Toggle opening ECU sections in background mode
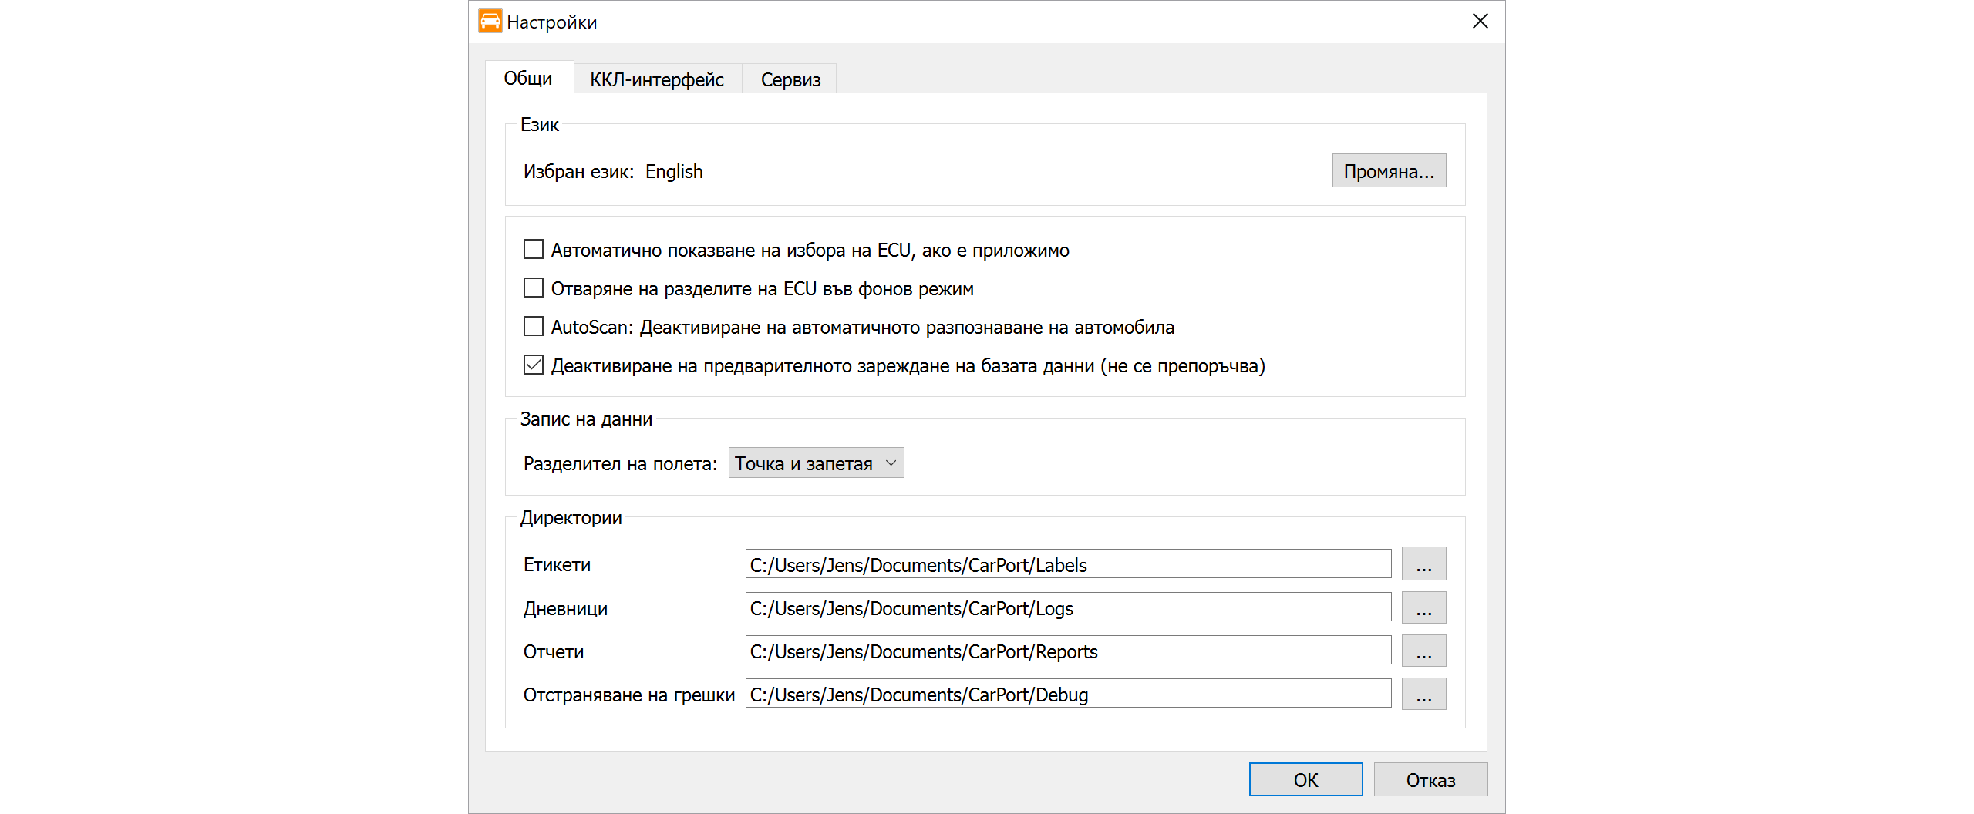 click(534, 288)
